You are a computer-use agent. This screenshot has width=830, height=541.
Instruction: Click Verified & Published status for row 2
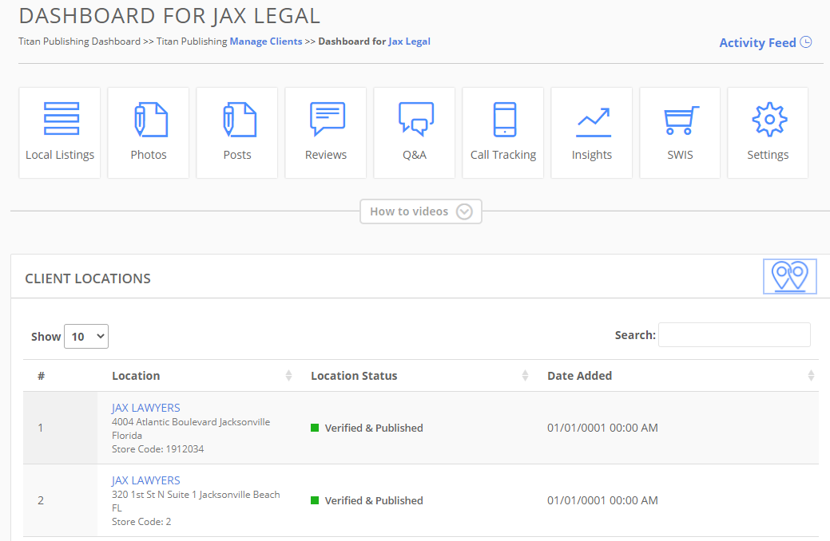(374, 500)
